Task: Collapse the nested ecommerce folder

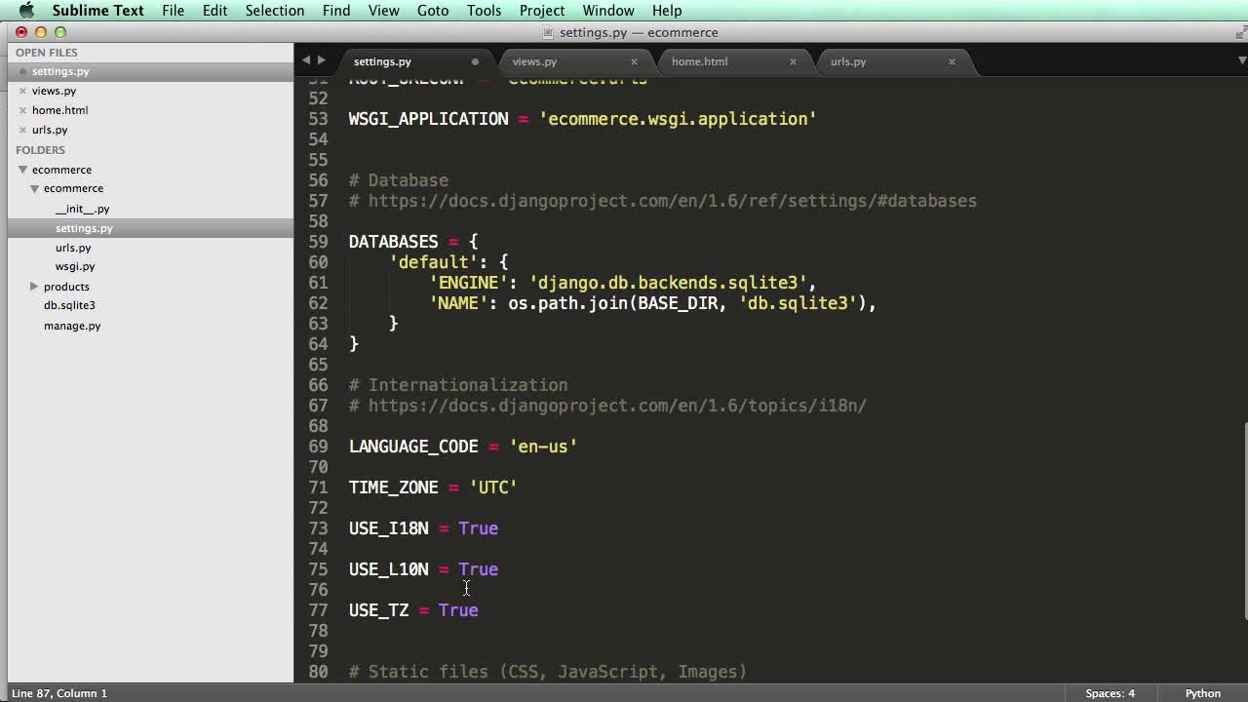Action: [x=34, y=188]
